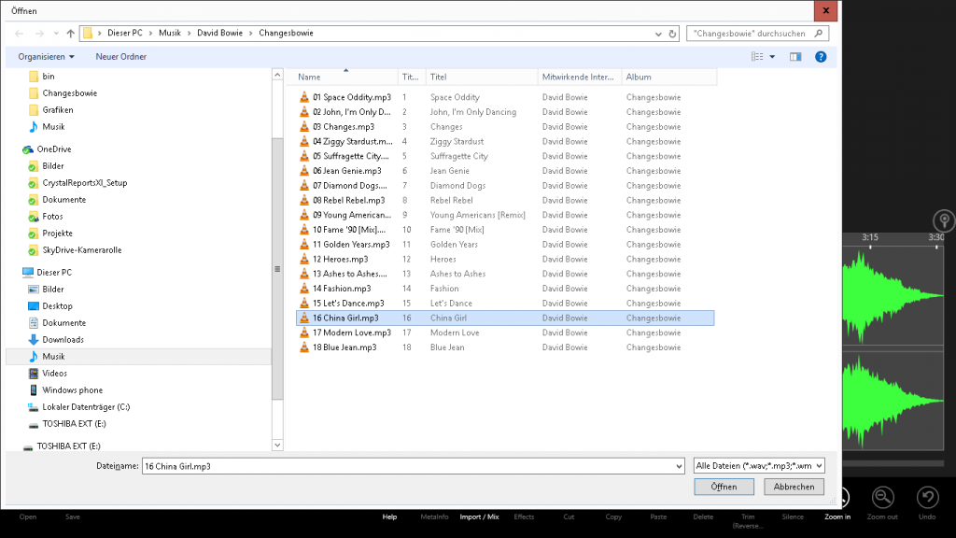Cancel the dialog with Abbrechen
Viewport: 956px width, 538px height.
793,486
